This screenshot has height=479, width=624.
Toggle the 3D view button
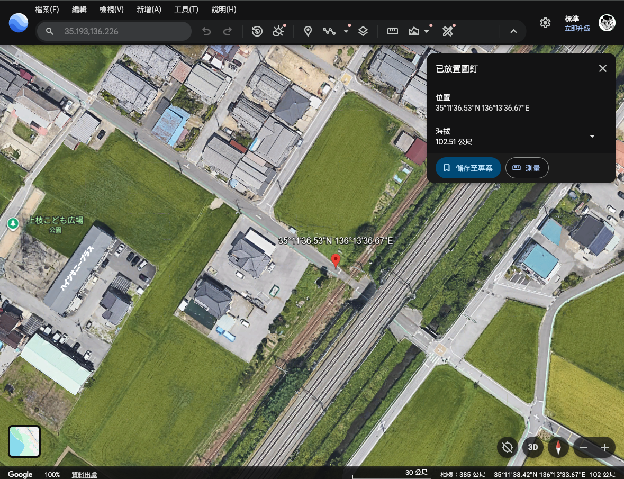click(533, 447)
